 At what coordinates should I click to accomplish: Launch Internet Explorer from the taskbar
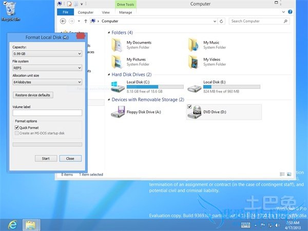(x=11, y=224)
